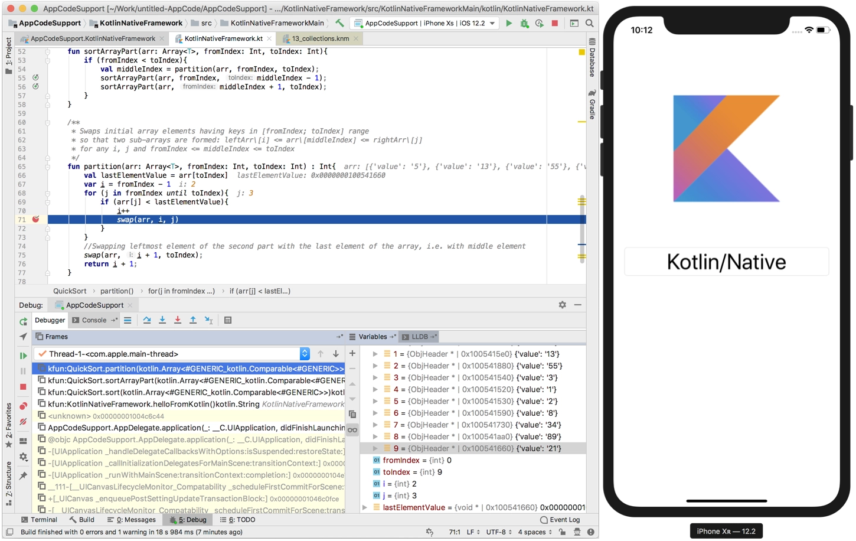Click the 4 spaces indent setting
Viewport: 856px width, 541px height.
[535, 532]
